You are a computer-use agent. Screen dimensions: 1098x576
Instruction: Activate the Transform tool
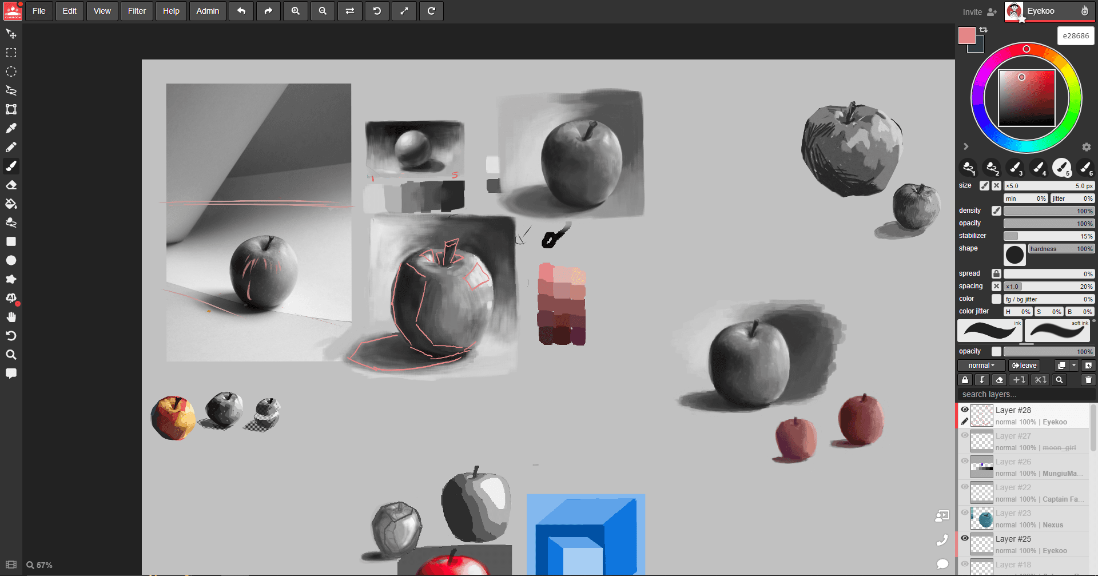[x=11, y=109]
